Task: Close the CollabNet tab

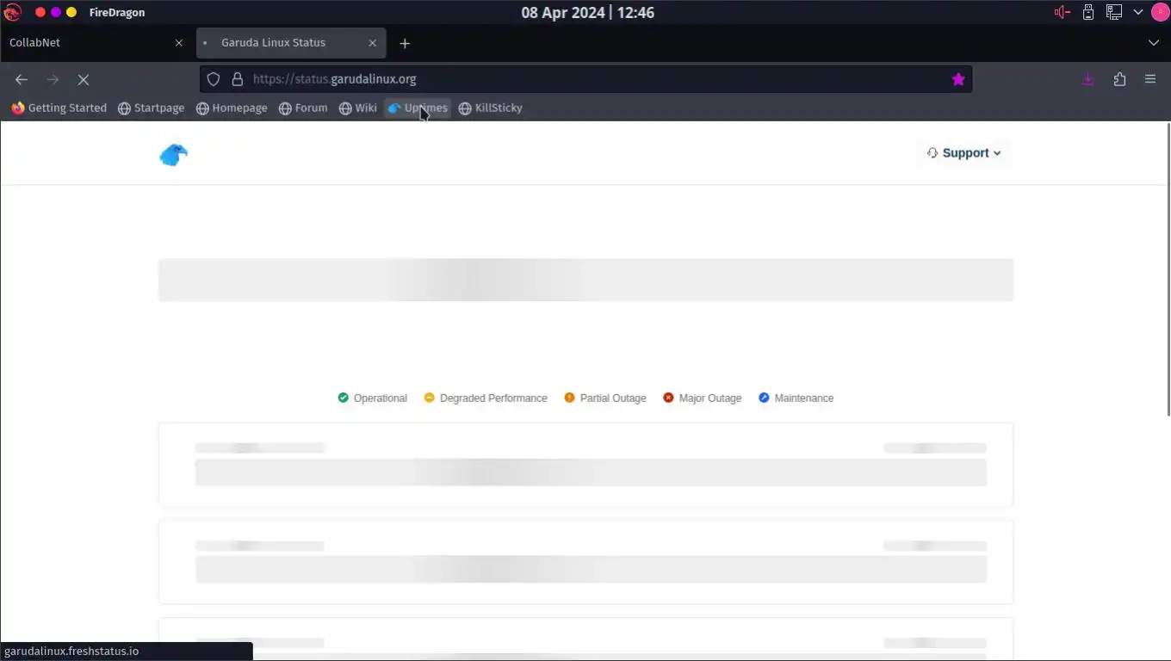Action: point(179,43)
